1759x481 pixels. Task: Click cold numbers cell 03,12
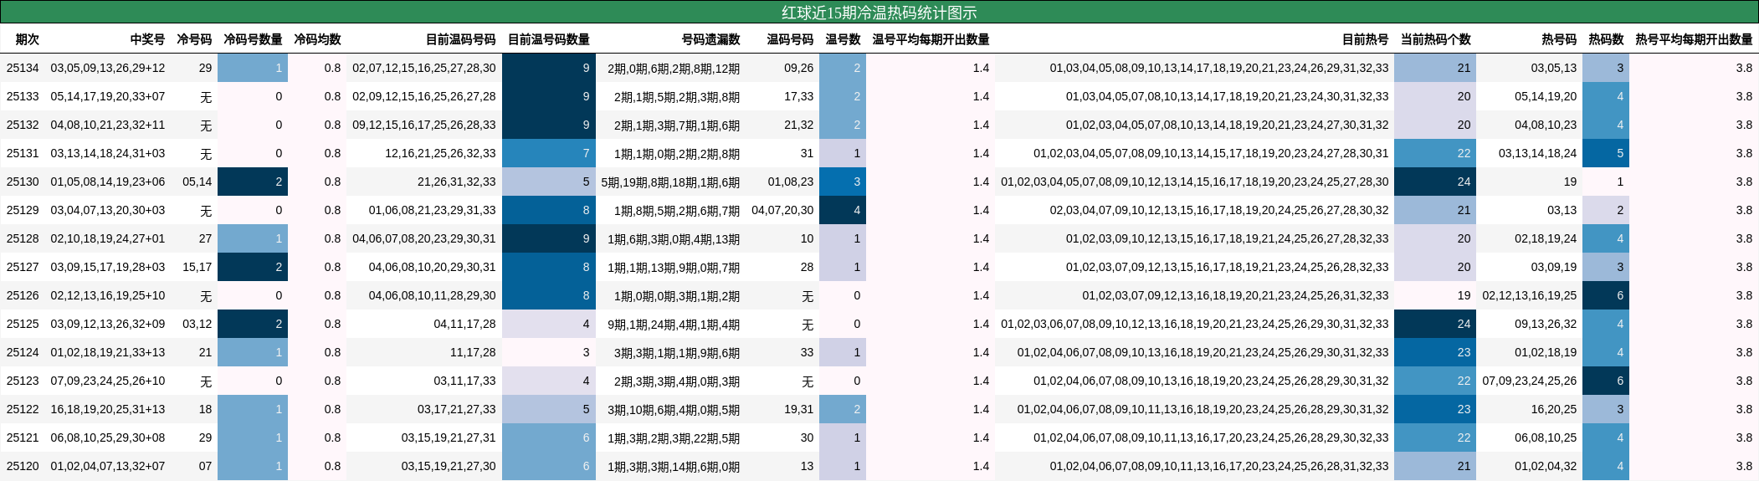[197, 324]
